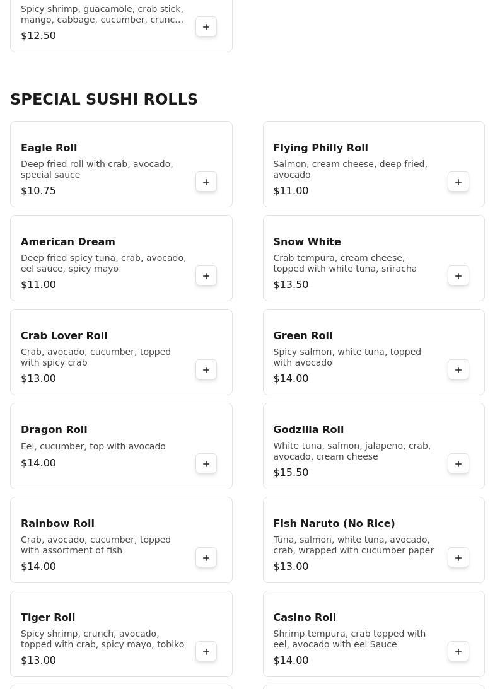The image size is (495, 689).
Task: Add Crab Lover Roll to cart
Action: tap(206, 370)
